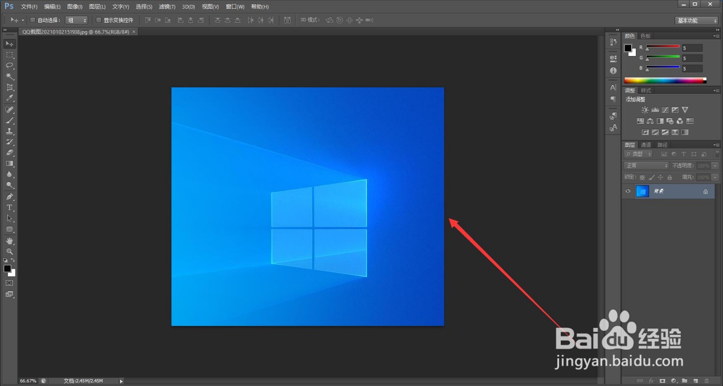Select the Crop tool
Viewport: 723px width, 386px height.
click(x=9, y=87)
